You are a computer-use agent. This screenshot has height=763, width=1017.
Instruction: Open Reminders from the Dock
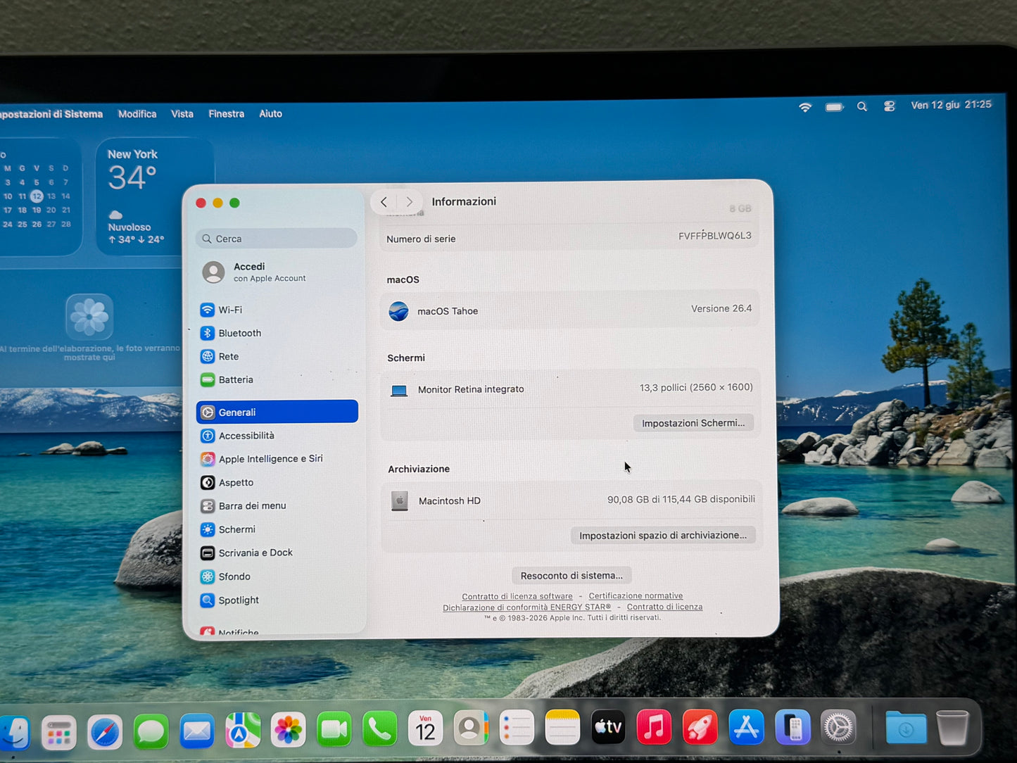pos(517,728)
